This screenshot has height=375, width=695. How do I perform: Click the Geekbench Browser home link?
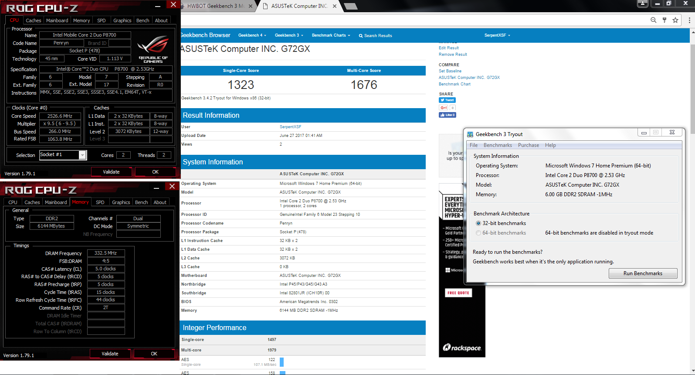click(x=205, y=35)
